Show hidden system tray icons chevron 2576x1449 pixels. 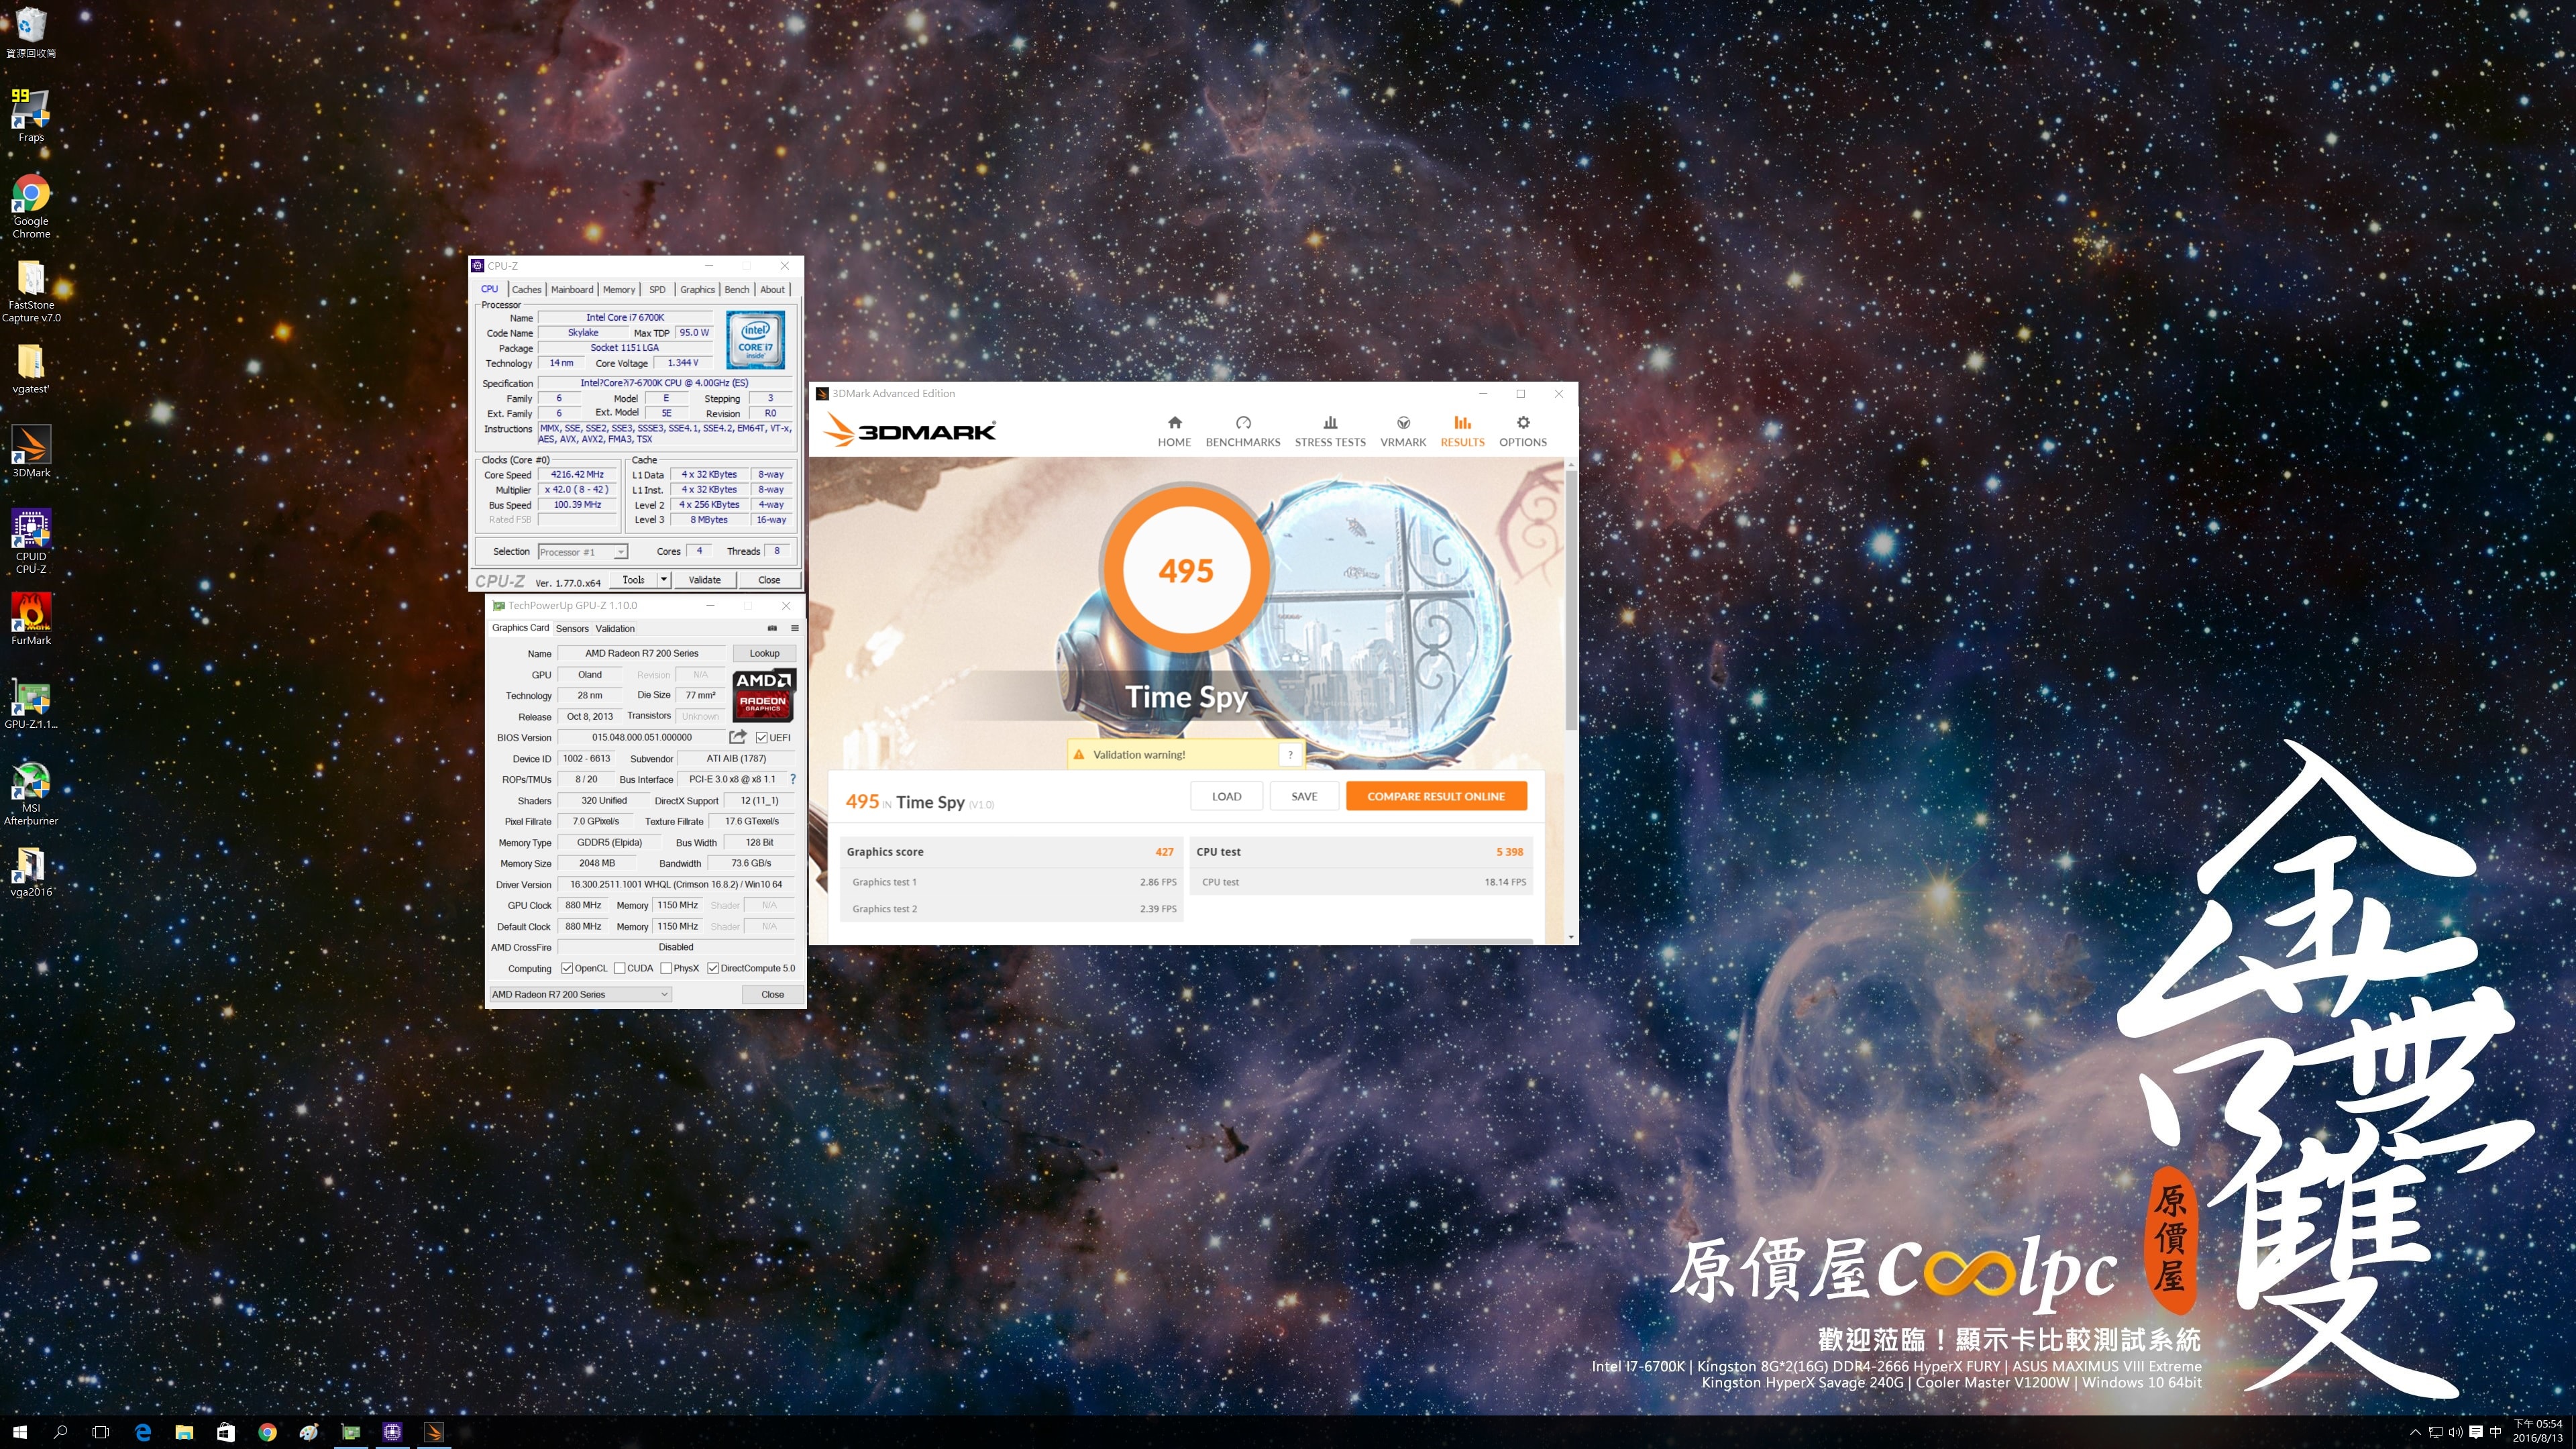pyautogui.click(x=2415, y=1432)
